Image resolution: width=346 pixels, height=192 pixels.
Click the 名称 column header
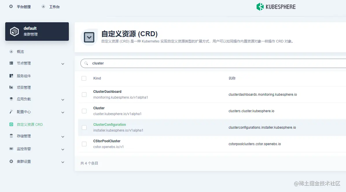click(x=232, y=78)
